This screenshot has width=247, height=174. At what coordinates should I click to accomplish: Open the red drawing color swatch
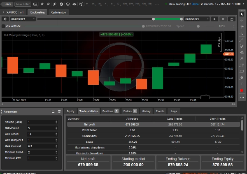click(242, 90)
